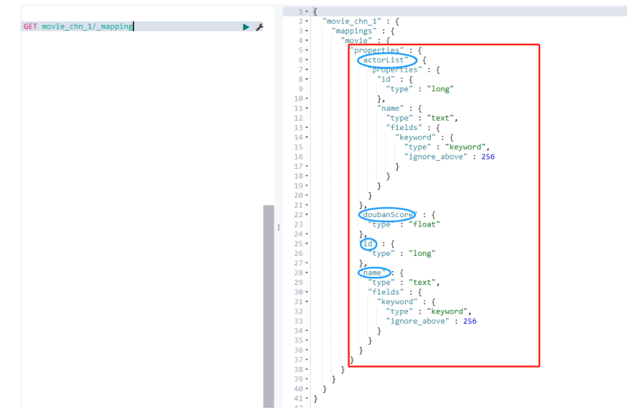Fold the "movie" object at line 4
This screenshot has width=630, height=418.
[307, 40]
